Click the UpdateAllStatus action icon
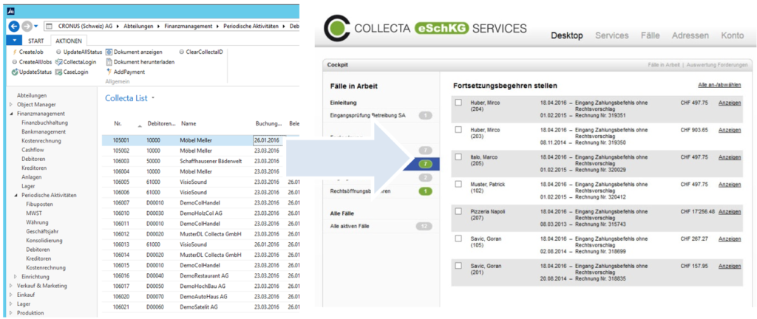Image resolution: width=757 pixels, height=319 pixels. (x=59, y=52)
